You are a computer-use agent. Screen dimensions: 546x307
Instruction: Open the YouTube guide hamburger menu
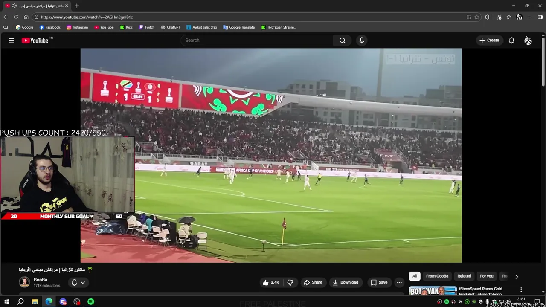pos(12,41)
